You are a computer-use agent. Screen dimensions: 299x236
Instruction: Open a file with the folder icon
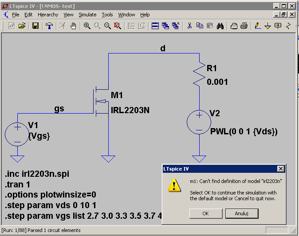pyautogui.click(x=22, y=26)
